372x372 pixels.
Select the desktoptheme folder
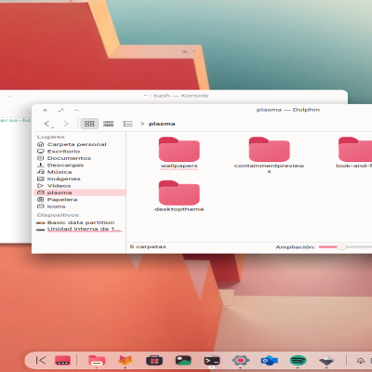(x=179, y=196)
